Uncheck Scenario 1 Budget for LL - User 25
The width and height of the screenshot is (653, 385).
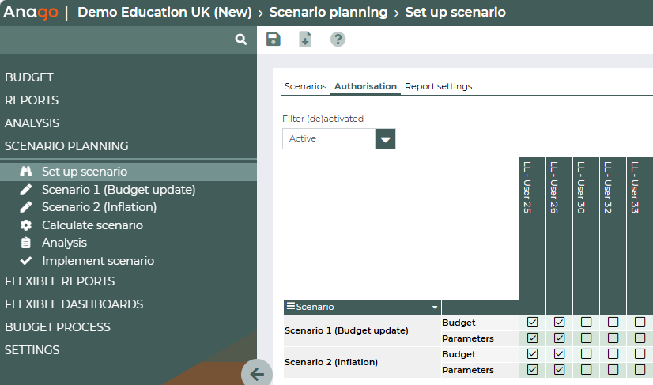(x=532, y=323)
